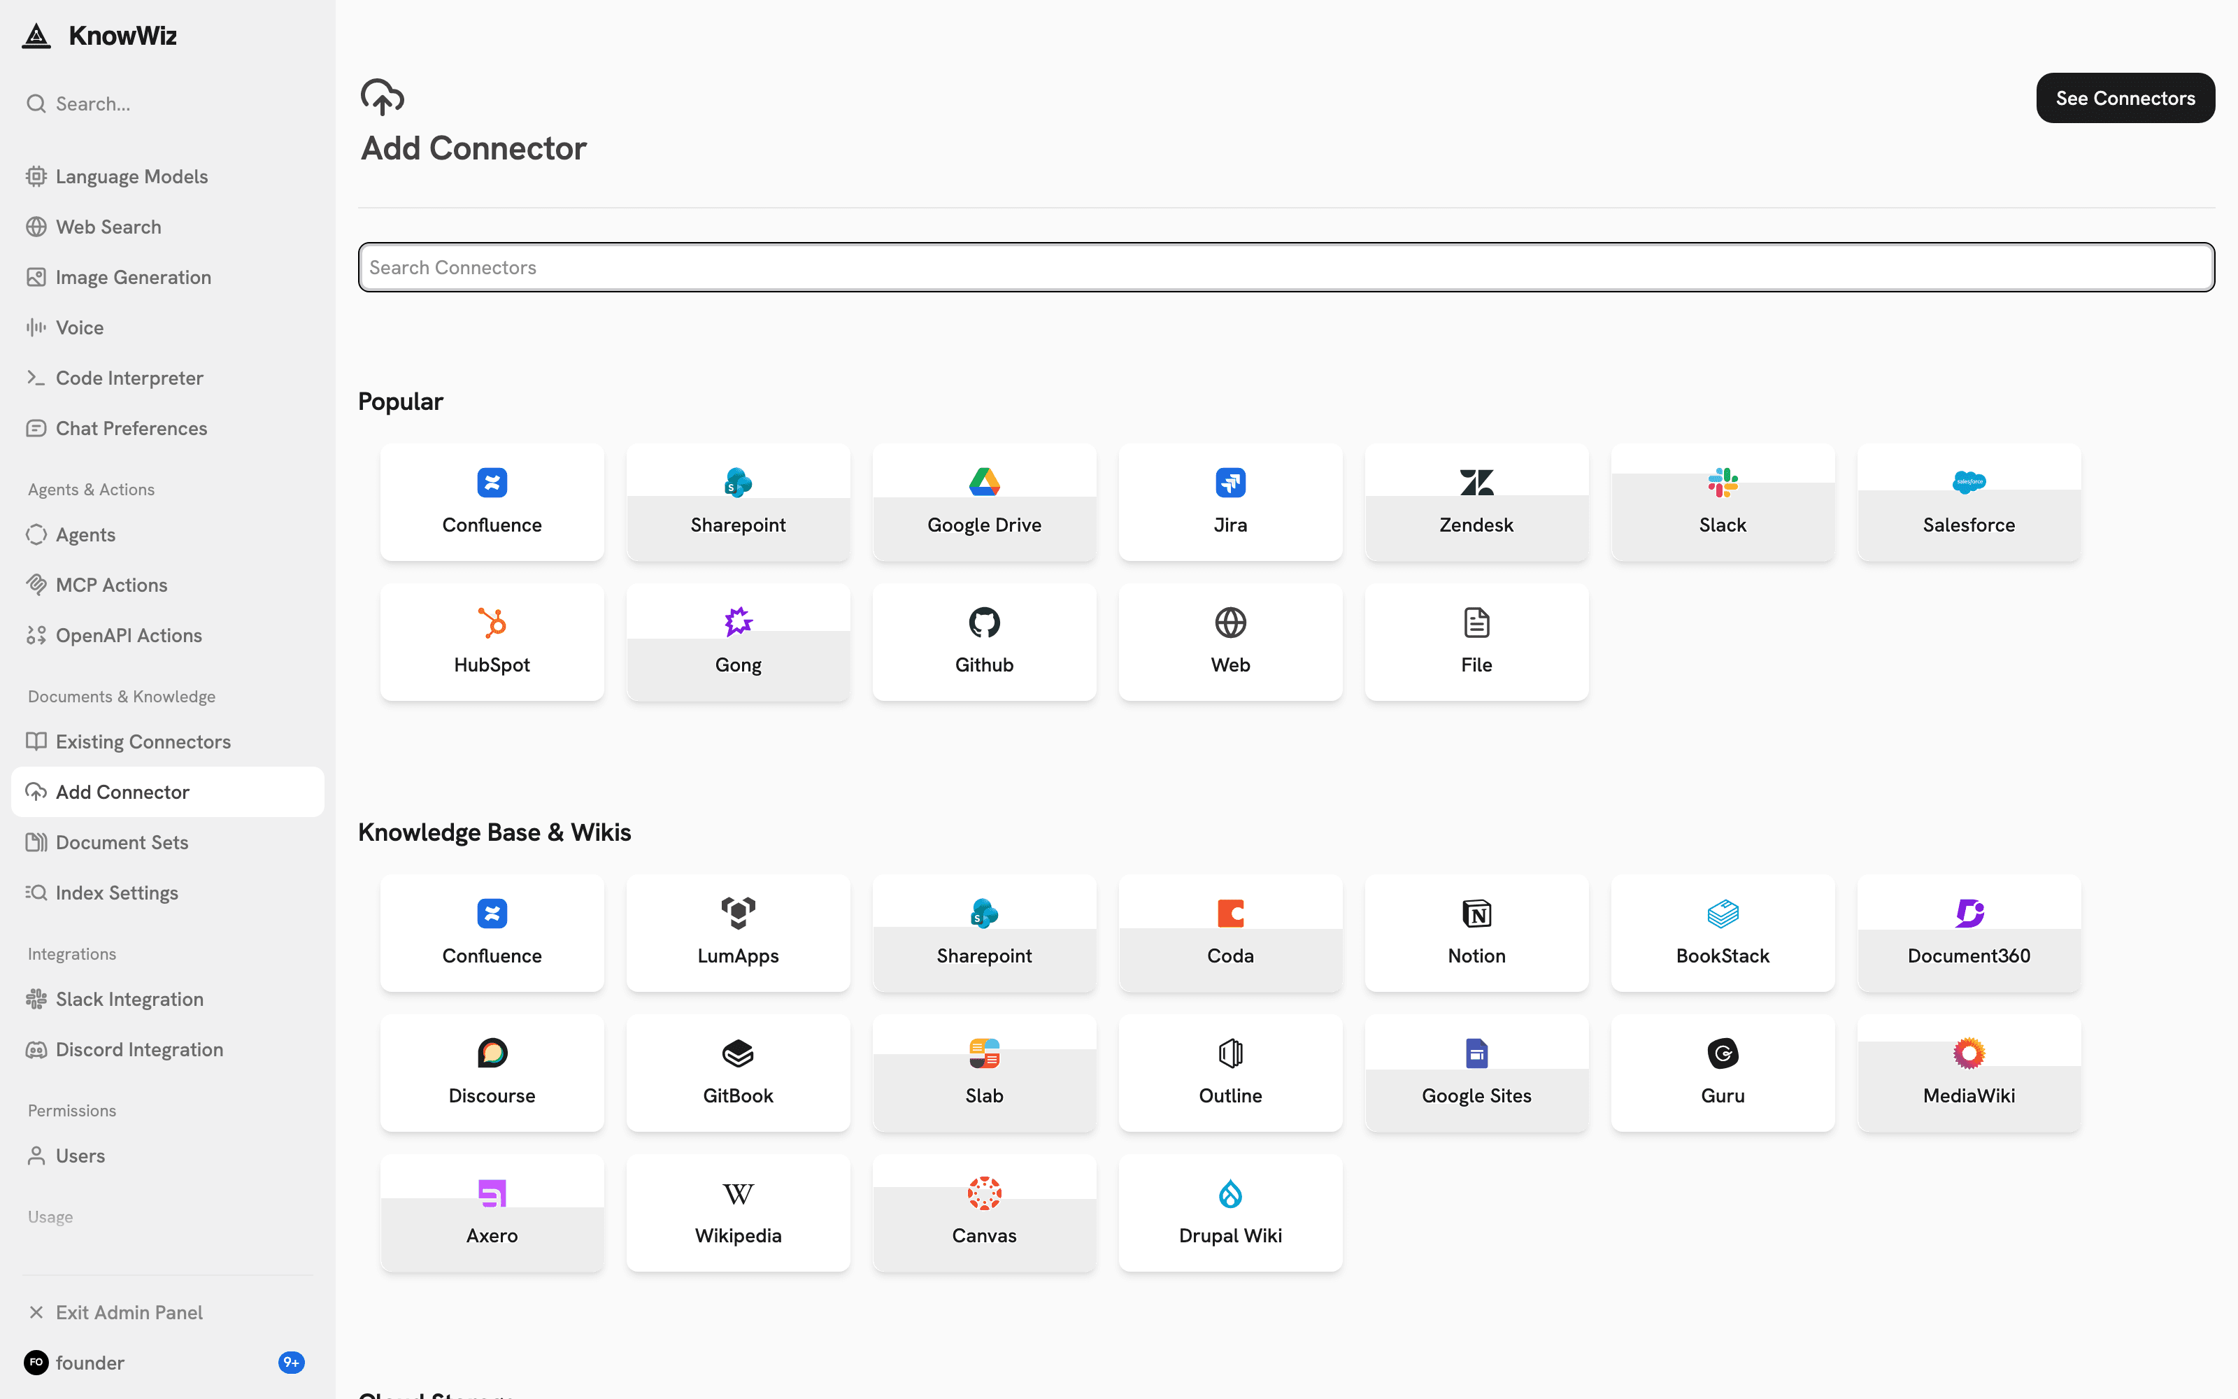2238x1399 pixels.
Task: Click the Confluence connector in Popular
Action: point(492,502)
